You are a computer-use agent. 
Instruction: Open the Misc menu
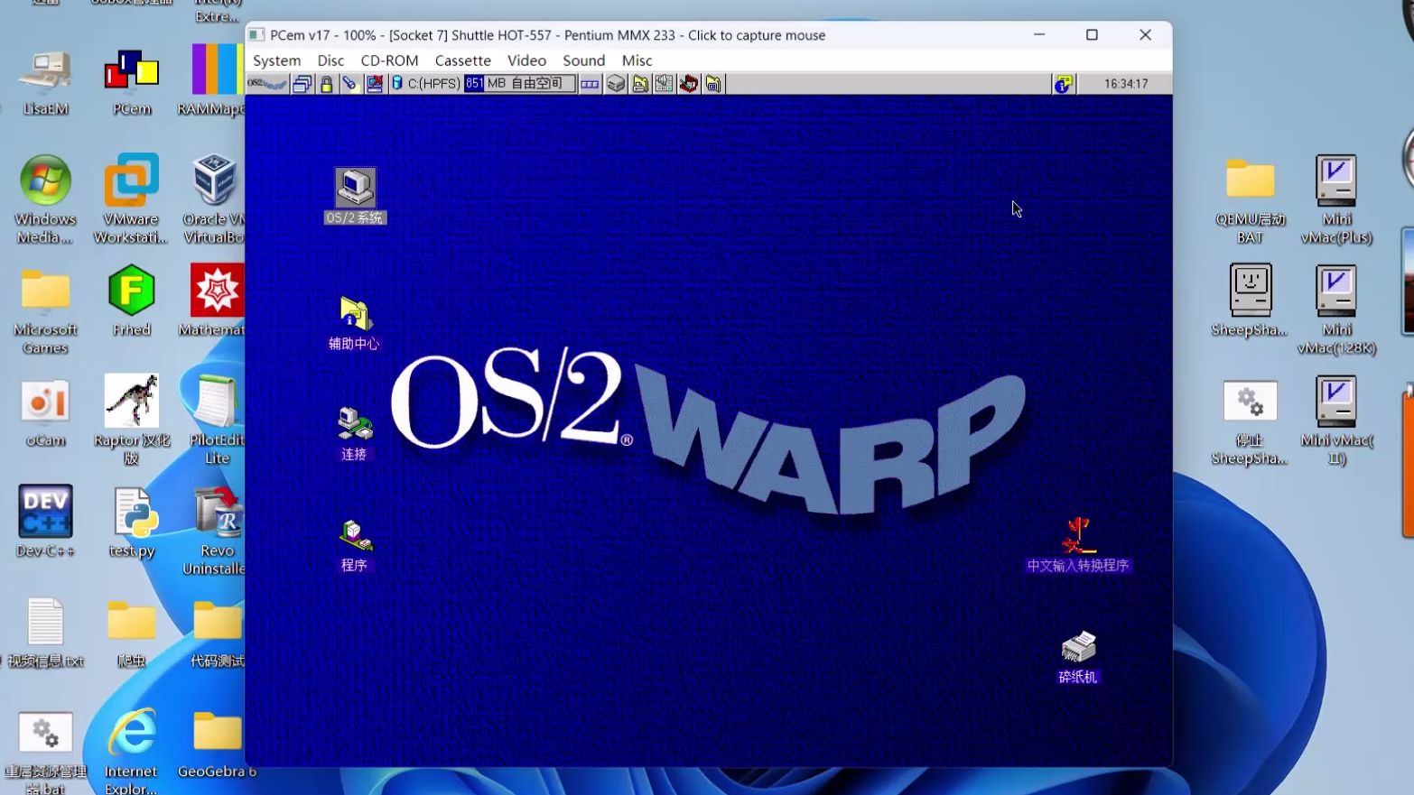coord(637,60)
